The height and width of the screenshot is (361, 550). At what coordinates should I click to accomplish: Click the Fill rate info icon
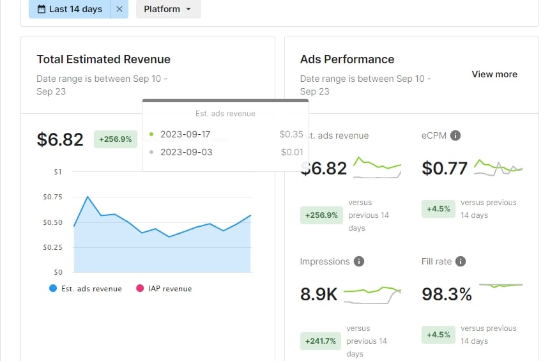(461, 261)
